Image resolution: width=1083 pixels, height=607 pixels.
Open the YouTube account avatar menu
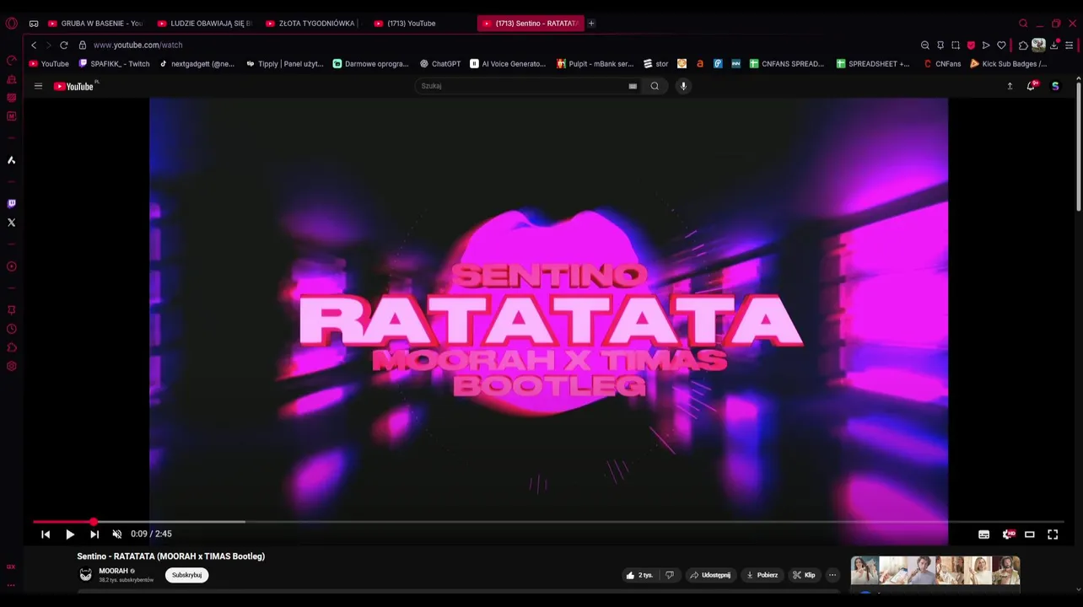pyautogui.click(x=1055, y=86)
